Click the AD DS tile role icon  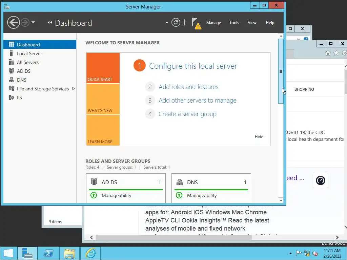[x=94, y=182]
